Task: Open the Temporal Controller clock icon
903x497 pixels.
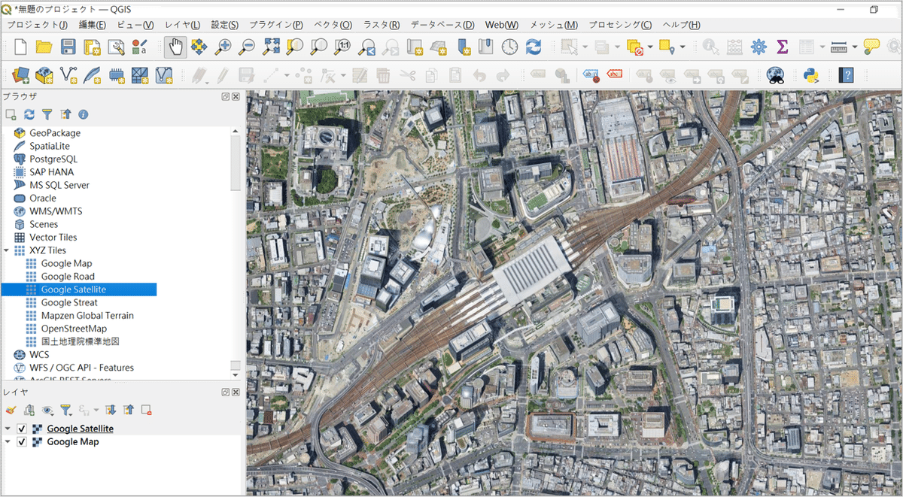Action: (x=510, y=47)
